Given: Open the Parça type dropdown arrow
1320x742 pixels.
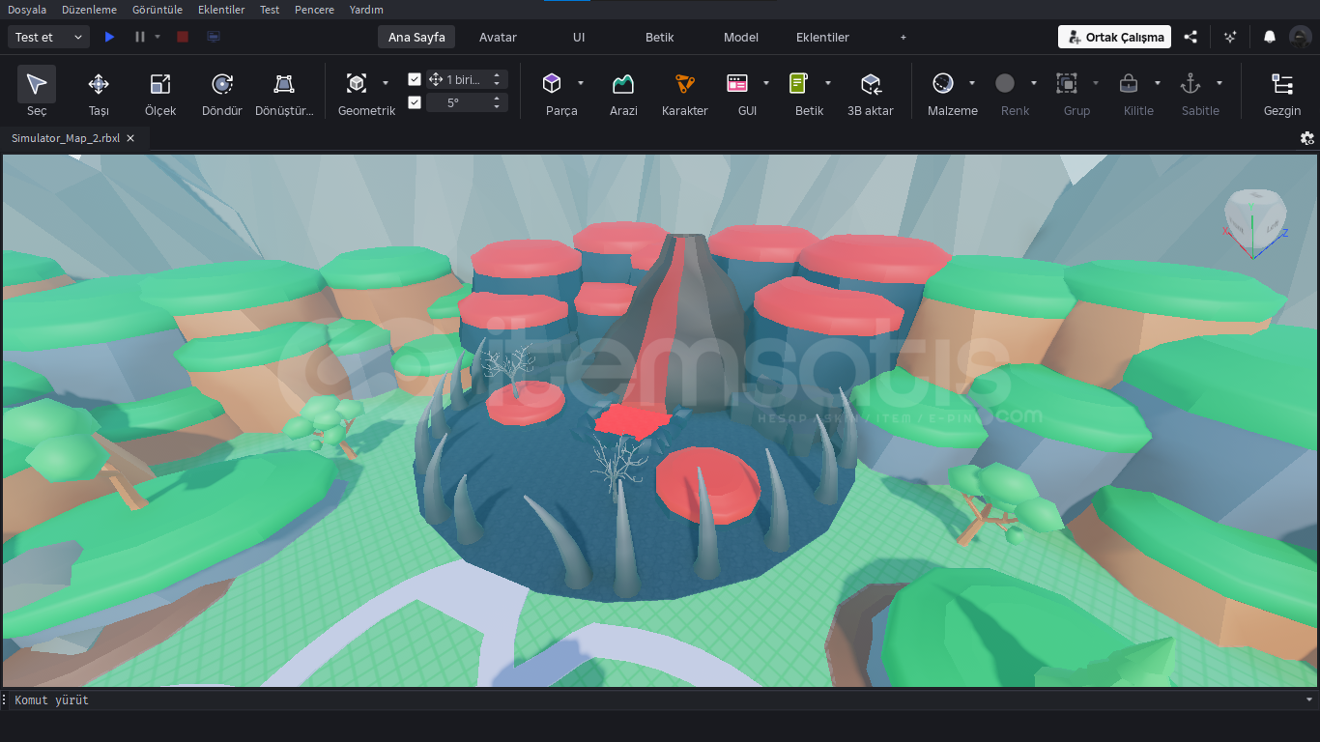Looking at the screenshot, I should click(x=581, y=83).
